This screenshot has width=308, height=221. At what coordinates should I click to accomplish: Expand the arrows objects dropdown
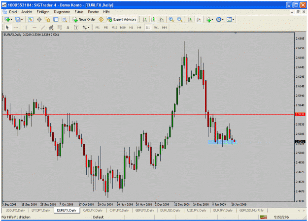click(88, 28)
